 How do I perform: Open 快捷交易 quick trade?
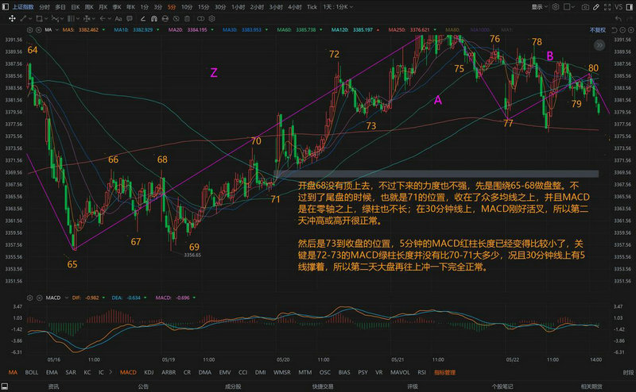323,386
